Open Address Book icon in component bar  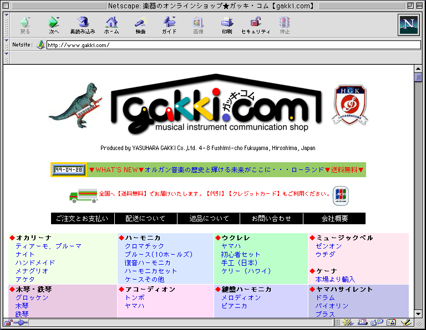[x=391, y=322]
